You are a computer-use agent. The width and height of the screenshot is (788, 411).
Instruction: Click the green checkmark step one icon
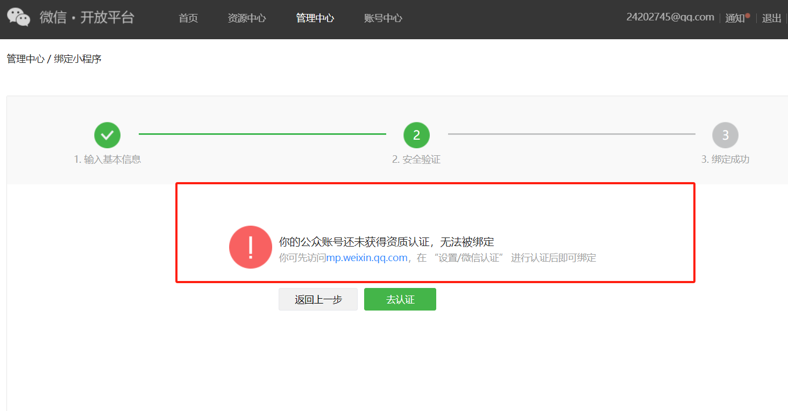pyautogui.click(x=108, y=135)
